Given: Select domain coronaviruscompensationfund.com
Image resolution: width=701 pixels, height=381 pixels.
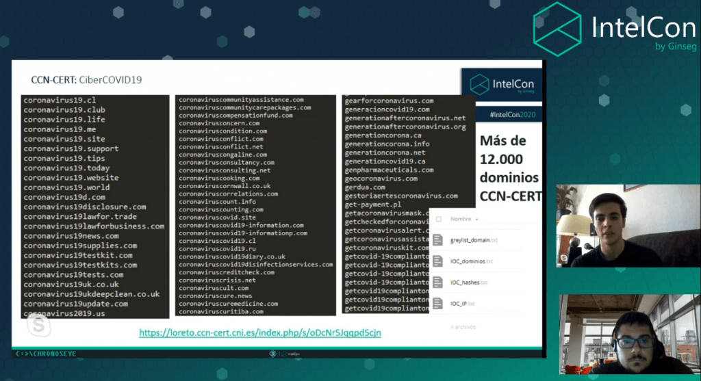Looking at the screenshot, I should pyautogui.click(x=235, y=115).
